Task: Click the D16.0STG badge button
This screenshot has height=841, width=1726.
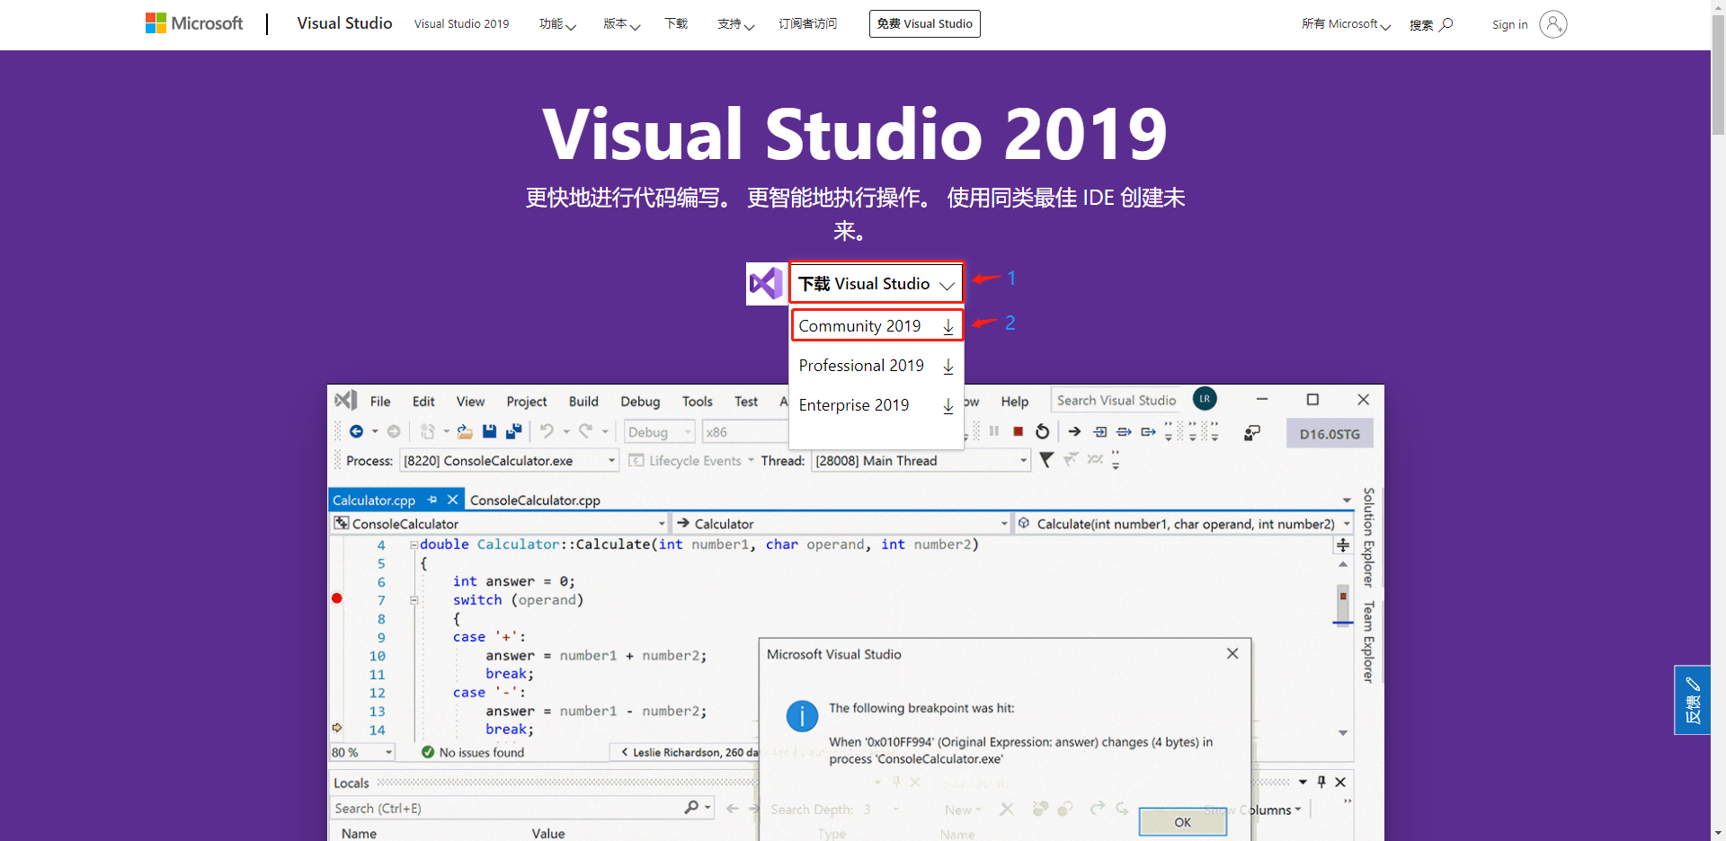Action: click(x=1329, y=434)
